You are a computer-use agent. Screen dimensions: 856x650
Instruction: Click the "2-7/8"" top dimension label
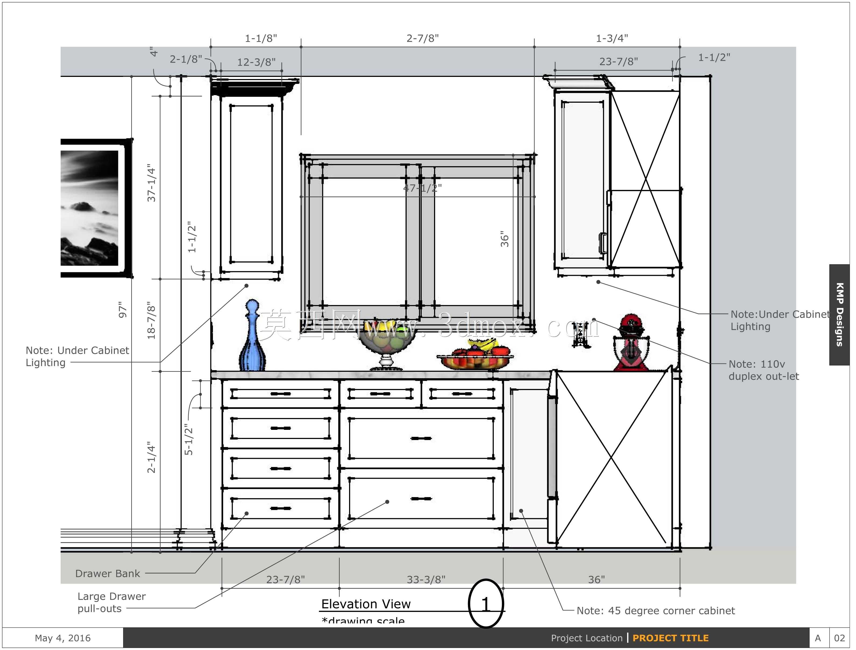pyautogui.click(x=422, y=38)
